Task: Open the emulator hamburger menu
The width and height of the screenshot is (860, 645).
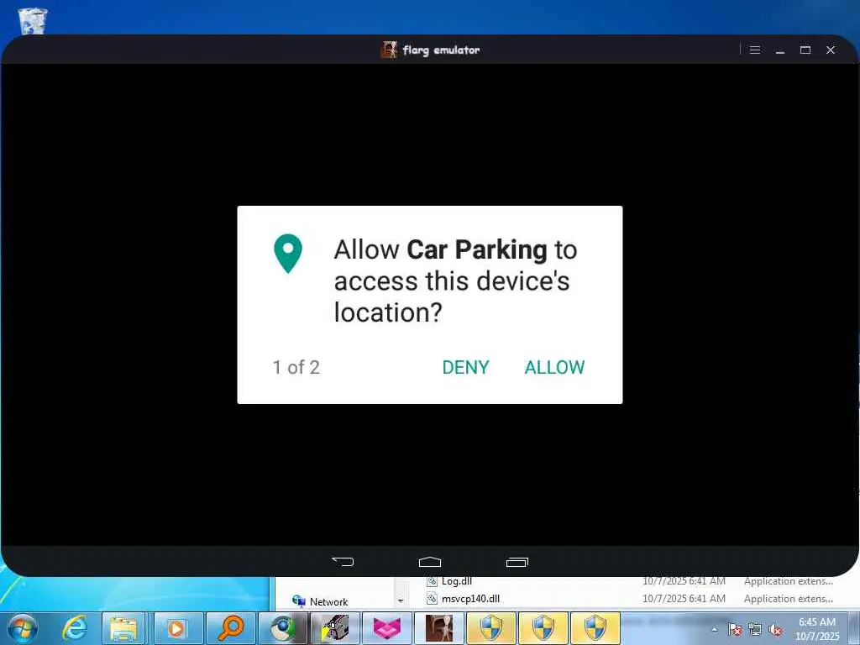Action: (755, 50)
